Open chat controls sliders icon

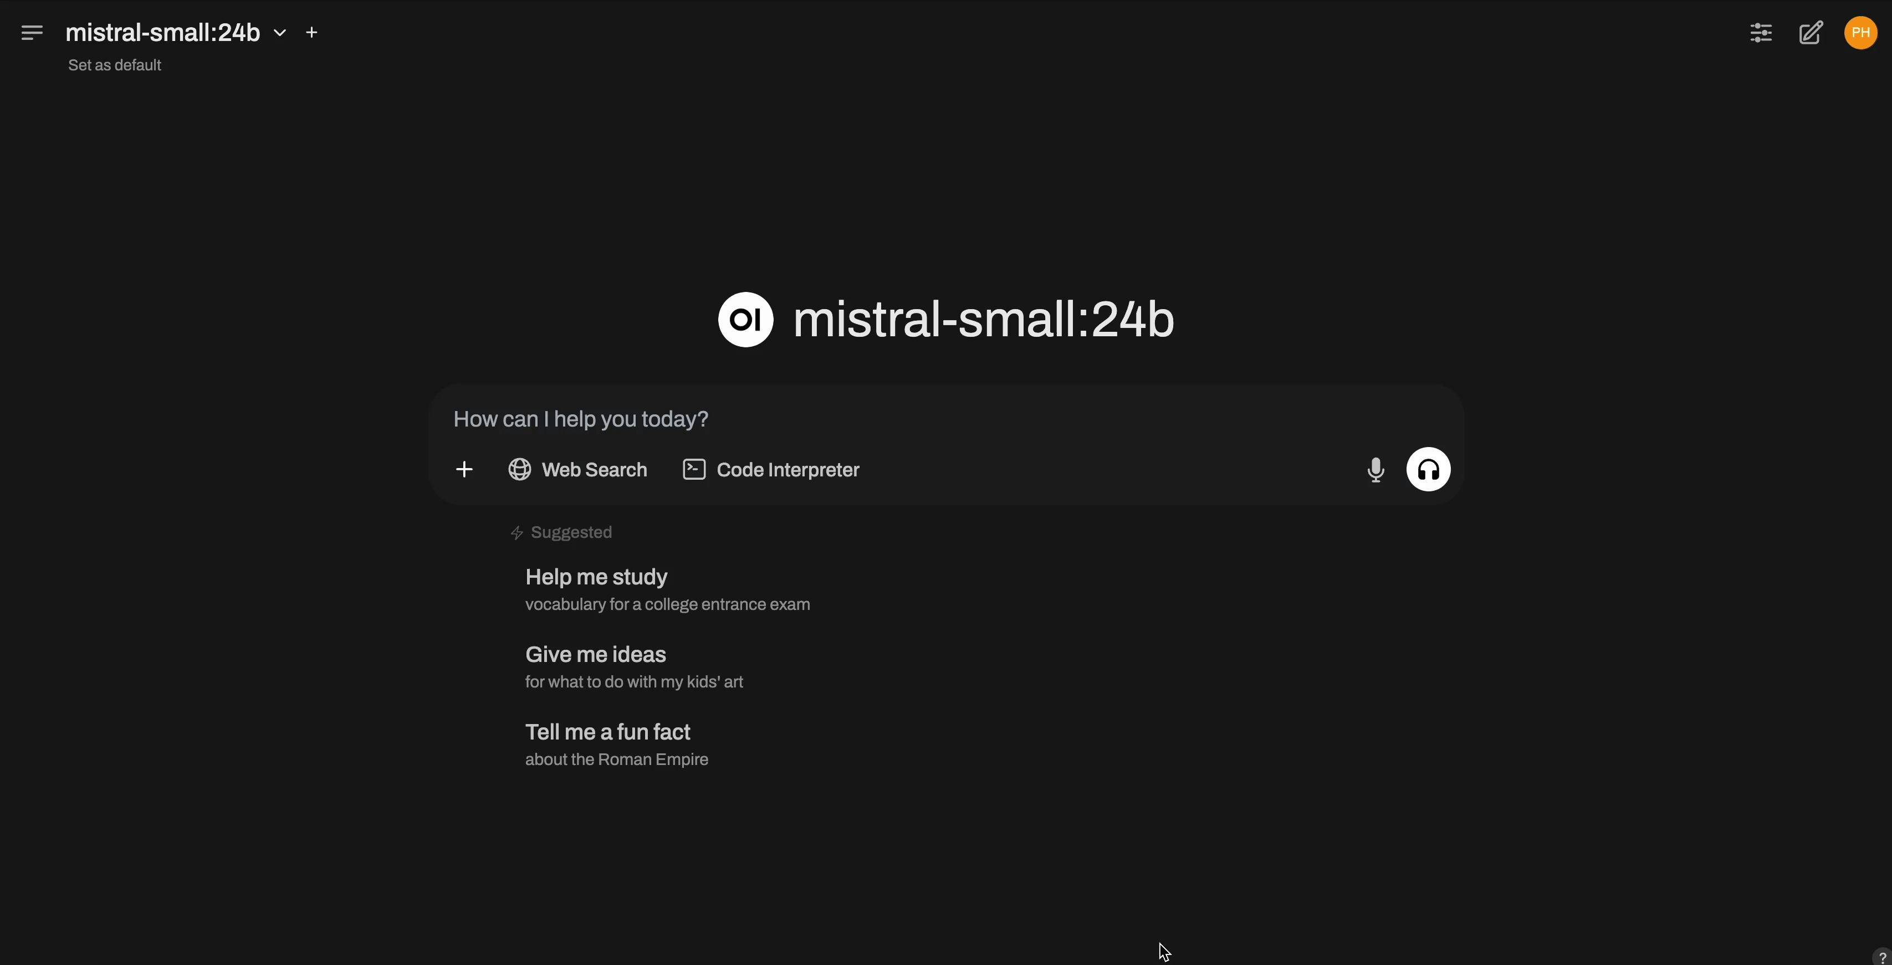pyautogui.click(x=1761, y=32)
